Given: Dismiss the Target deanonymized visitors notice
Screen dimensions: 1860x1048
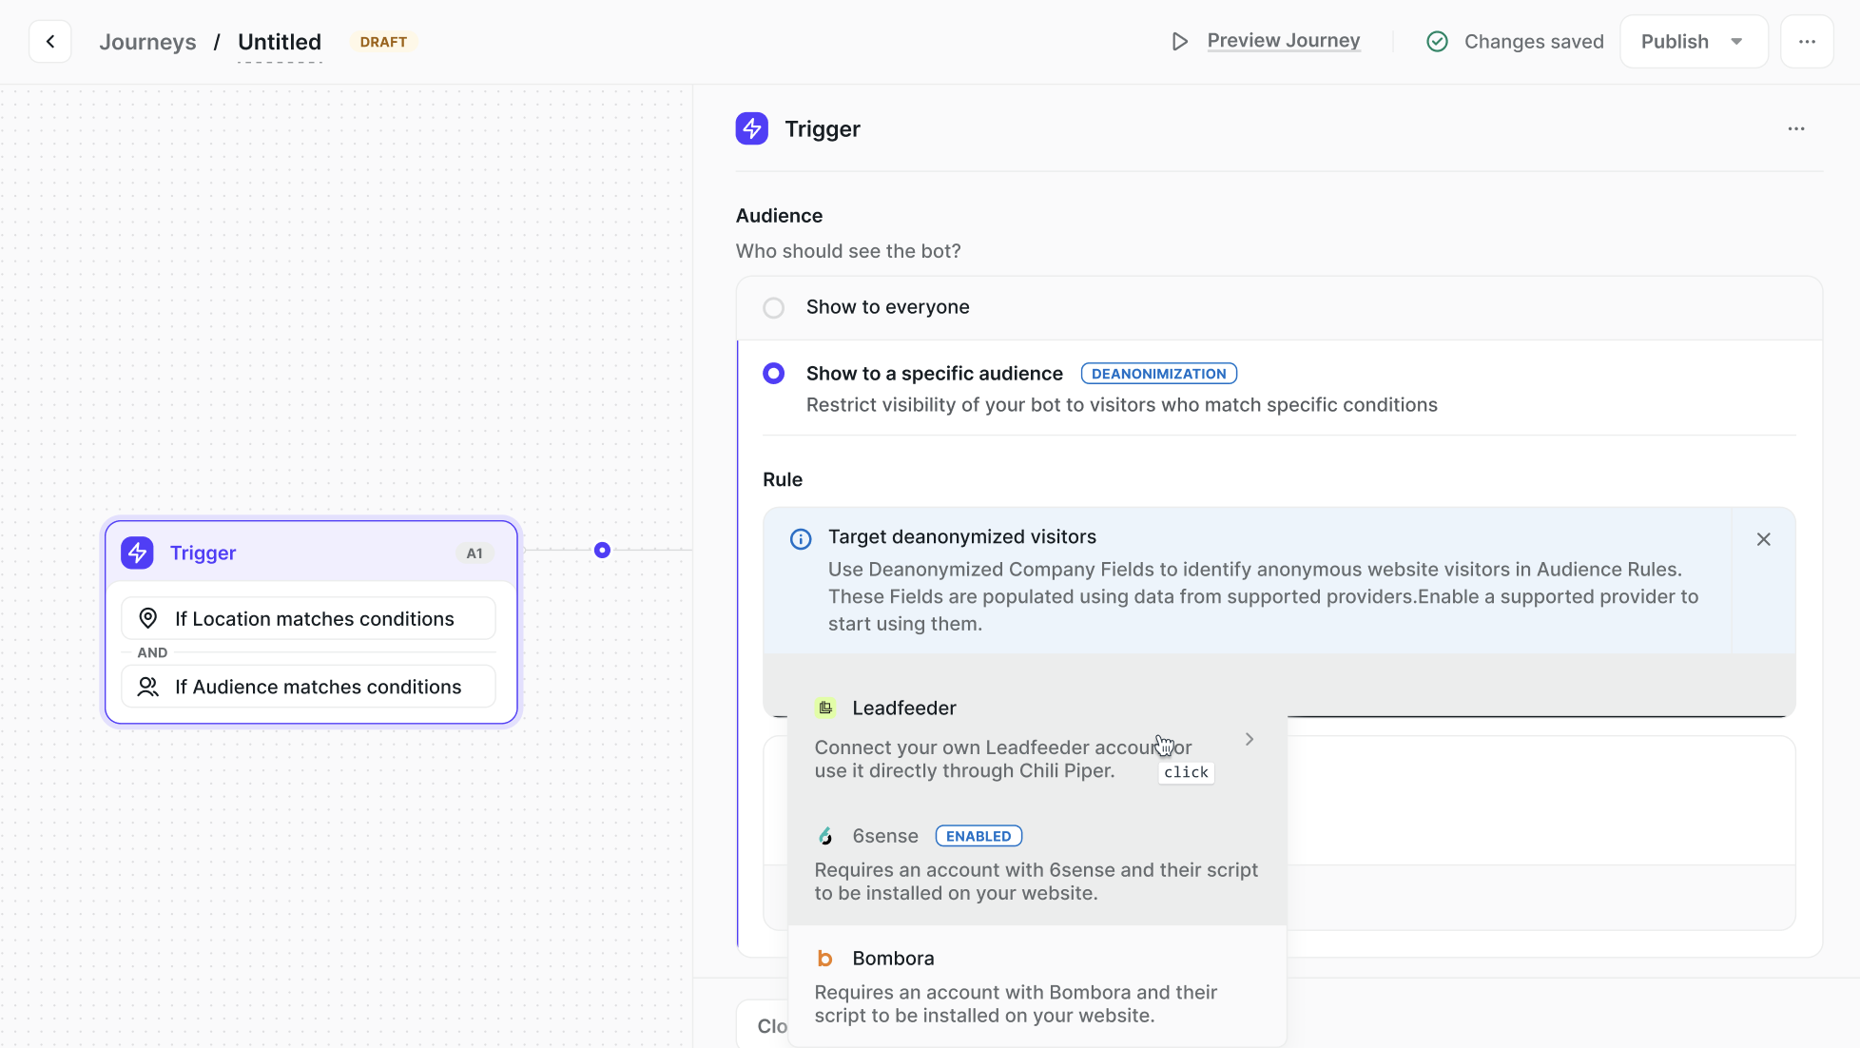Looking at the screenshot, I should tap(1763, 539).
